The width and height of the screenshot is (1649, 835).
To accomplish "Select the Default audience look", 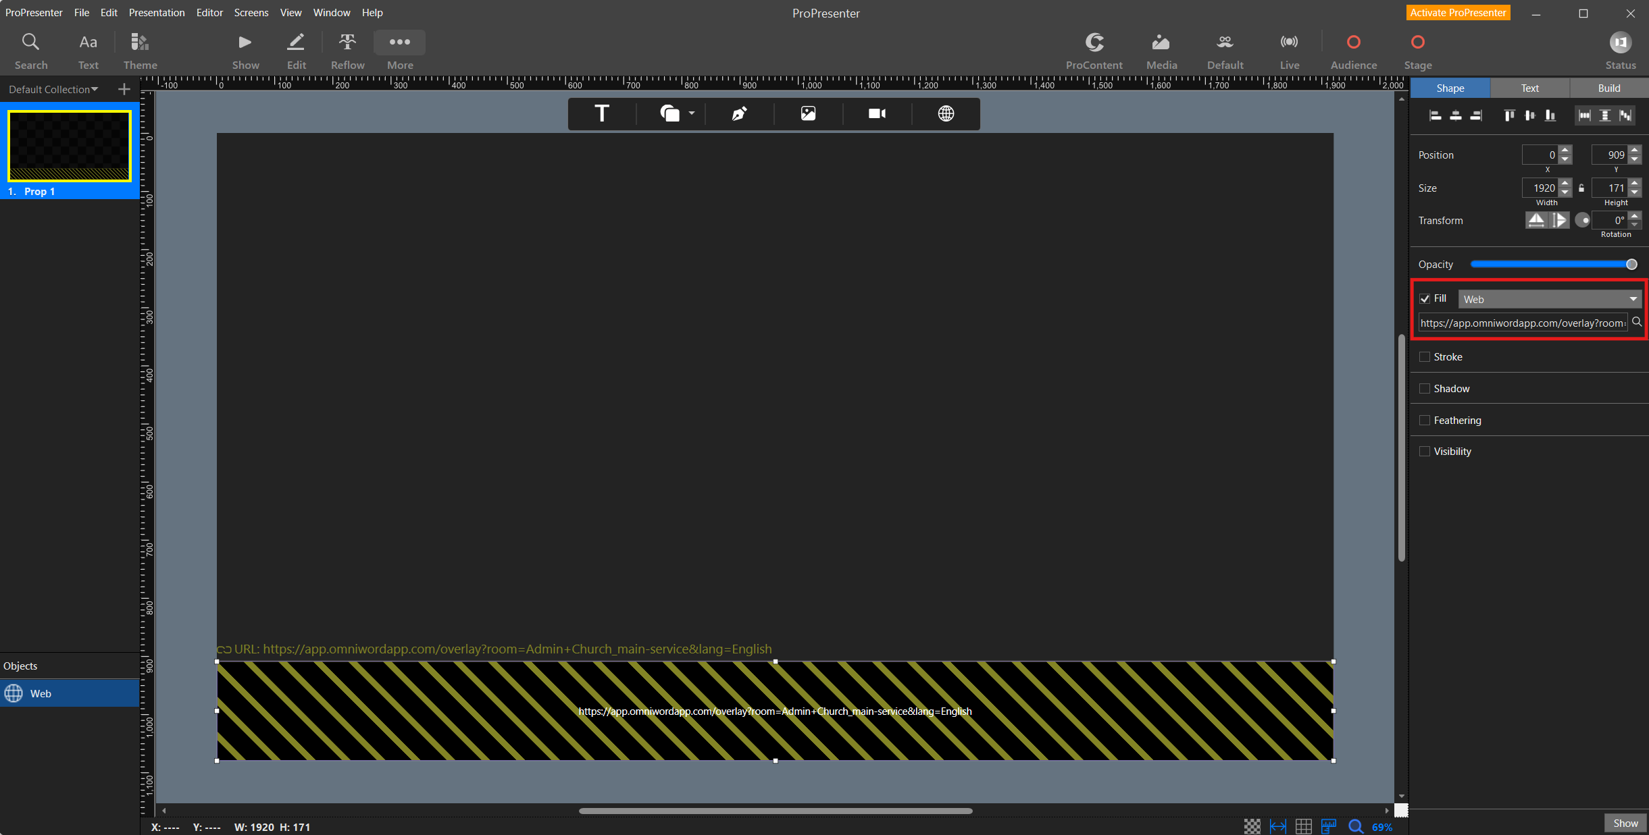I will pyautogui.click(x=1225, y=51).
